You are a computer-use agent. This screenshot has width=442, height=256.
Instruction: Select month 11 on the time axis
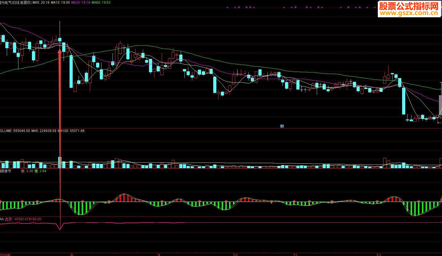[296, 254]
